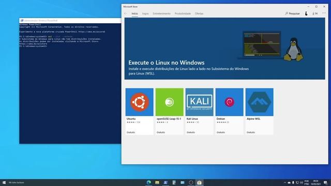Open the Microsoft Store user account avatar

pyautogui.click(x=306, y=13)
